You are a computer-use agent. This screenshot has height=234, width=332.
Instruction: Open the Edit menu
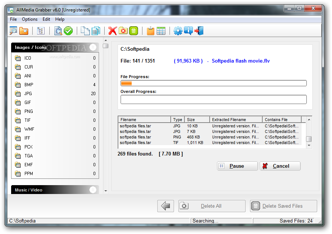tap(46, 19)
